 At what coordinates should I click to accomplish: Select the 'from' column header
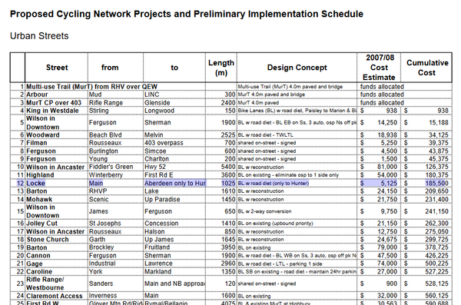(115, 68)
